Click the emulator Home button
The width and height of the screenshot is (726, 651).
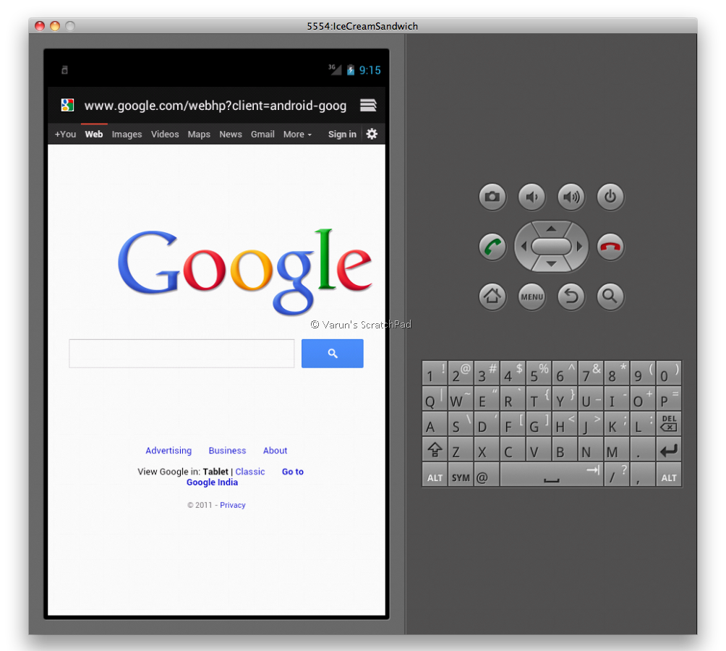[492, 297]
